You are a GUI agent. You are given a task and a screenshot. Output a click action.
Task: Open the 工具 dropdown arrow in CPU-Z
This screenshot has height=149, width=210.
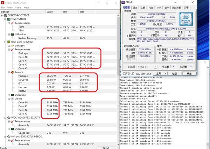coord(166,73)
